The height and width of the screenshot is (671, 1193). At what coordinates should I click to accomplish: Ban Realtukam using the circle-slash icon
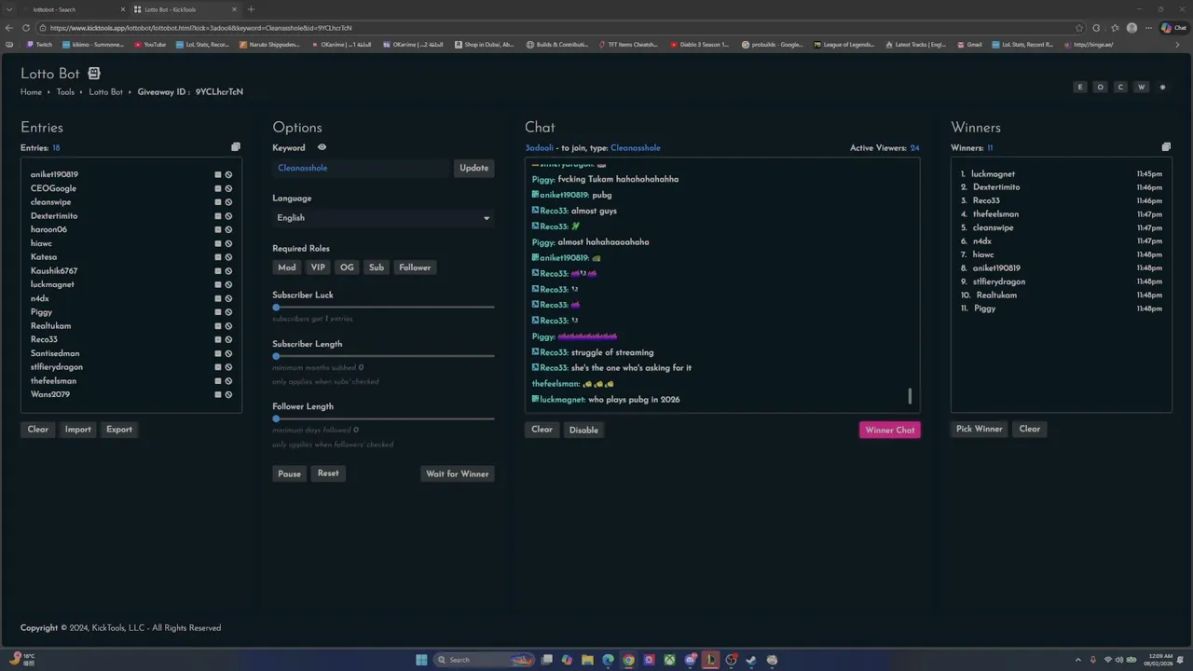pyautogui.click(x=228, y=326)
